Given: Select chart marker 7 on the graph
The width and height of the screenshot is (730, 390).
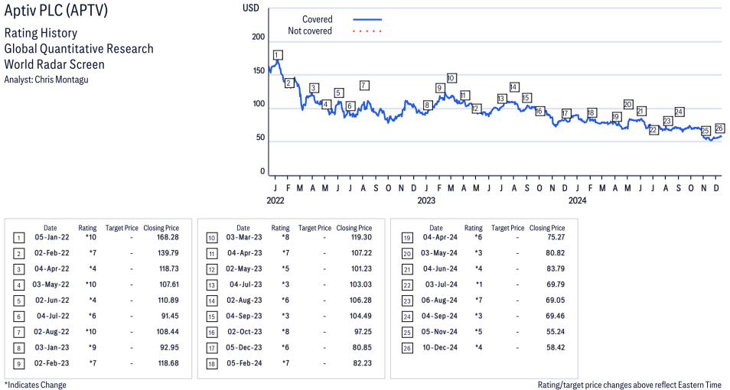Looking at the screenshot, I should point(364,86).
